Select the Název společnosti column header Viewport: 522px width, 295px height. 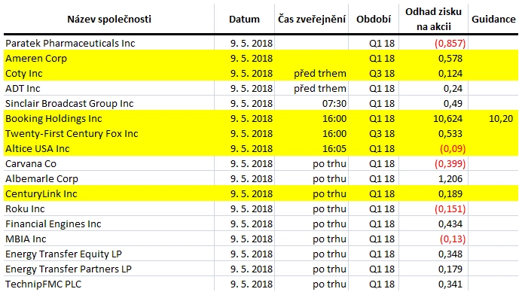109,19
